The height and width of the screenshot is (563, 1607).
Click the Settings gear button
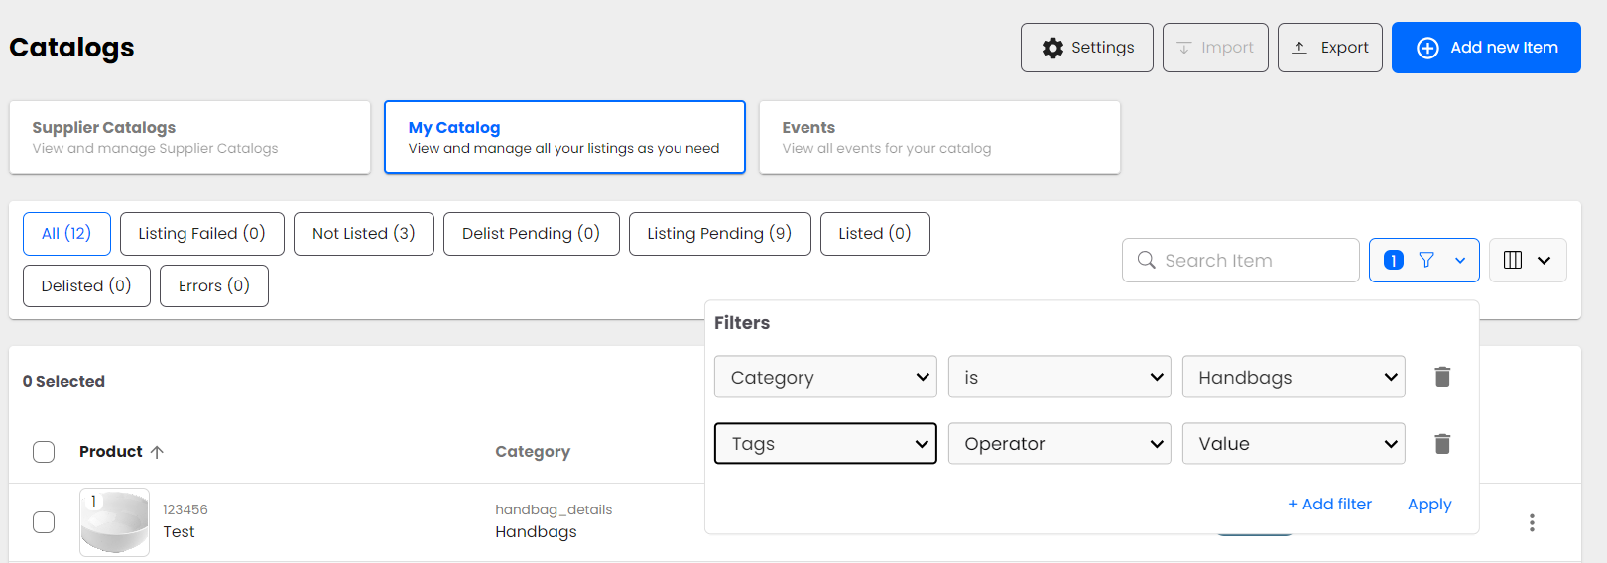[x=1086, y=48]
